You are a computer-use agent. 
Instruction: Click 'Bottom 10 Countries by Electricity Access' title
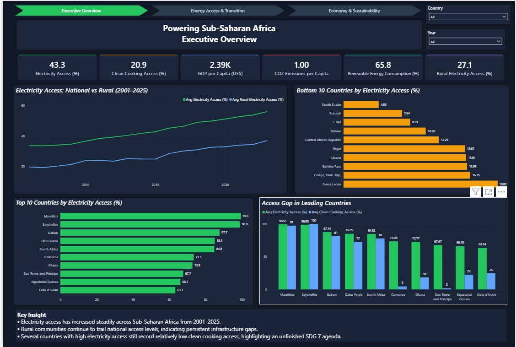358,91
